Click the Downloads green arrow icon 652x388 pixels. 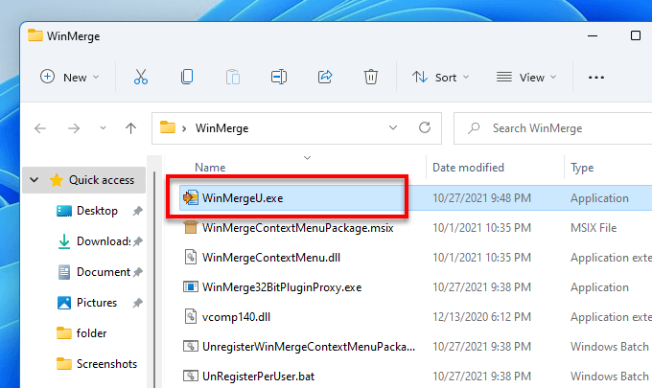tap(64, 241)
